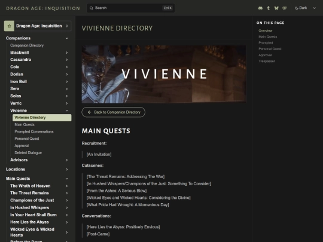Open the Dark theme dropdown
Viewport: 323px width, 242px height.
(x=305, y=8)
